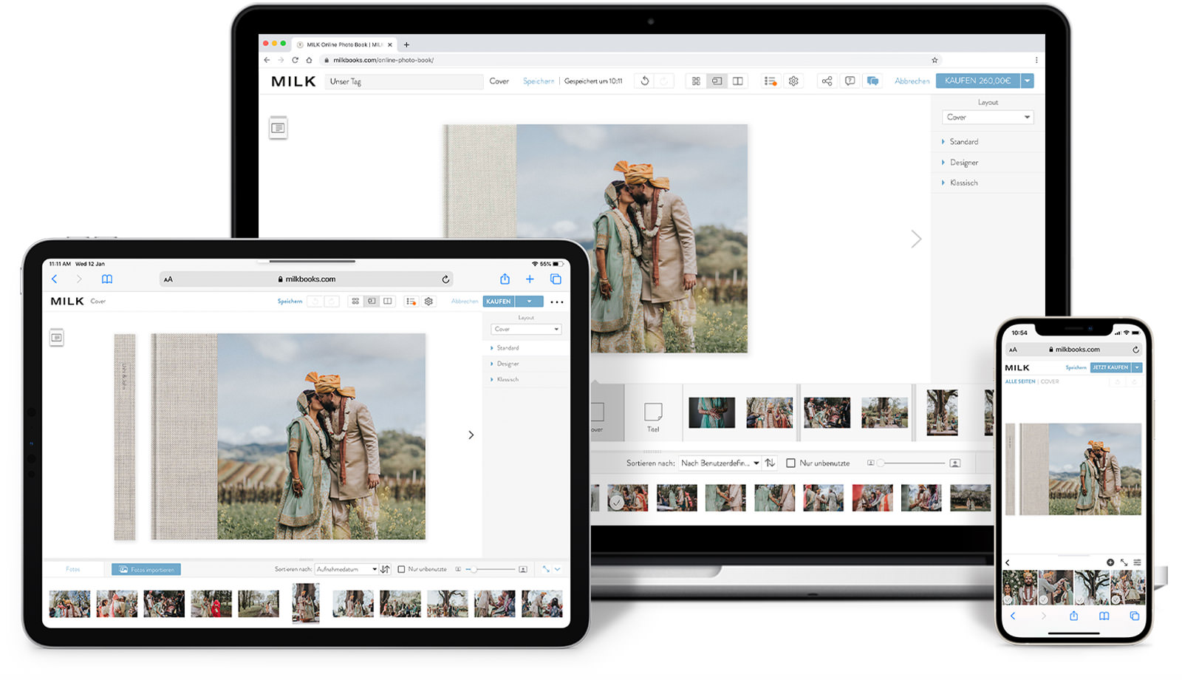Select COVER tab on phone
The width and height of the screenshot is (1182, 680).
coord(1050,381)
